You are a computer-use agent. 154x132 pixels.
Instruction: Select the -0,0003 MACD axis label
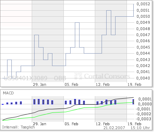point(144,119)
